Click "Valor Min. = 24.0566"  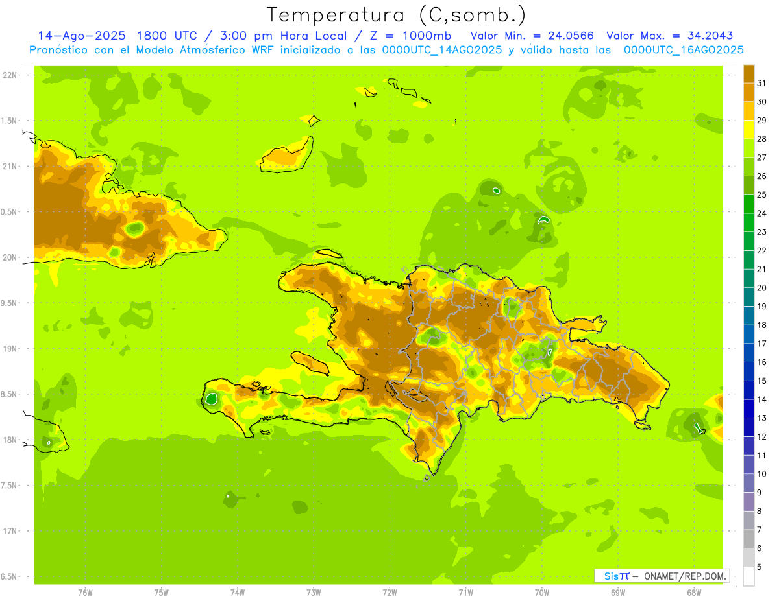point(532,36)
